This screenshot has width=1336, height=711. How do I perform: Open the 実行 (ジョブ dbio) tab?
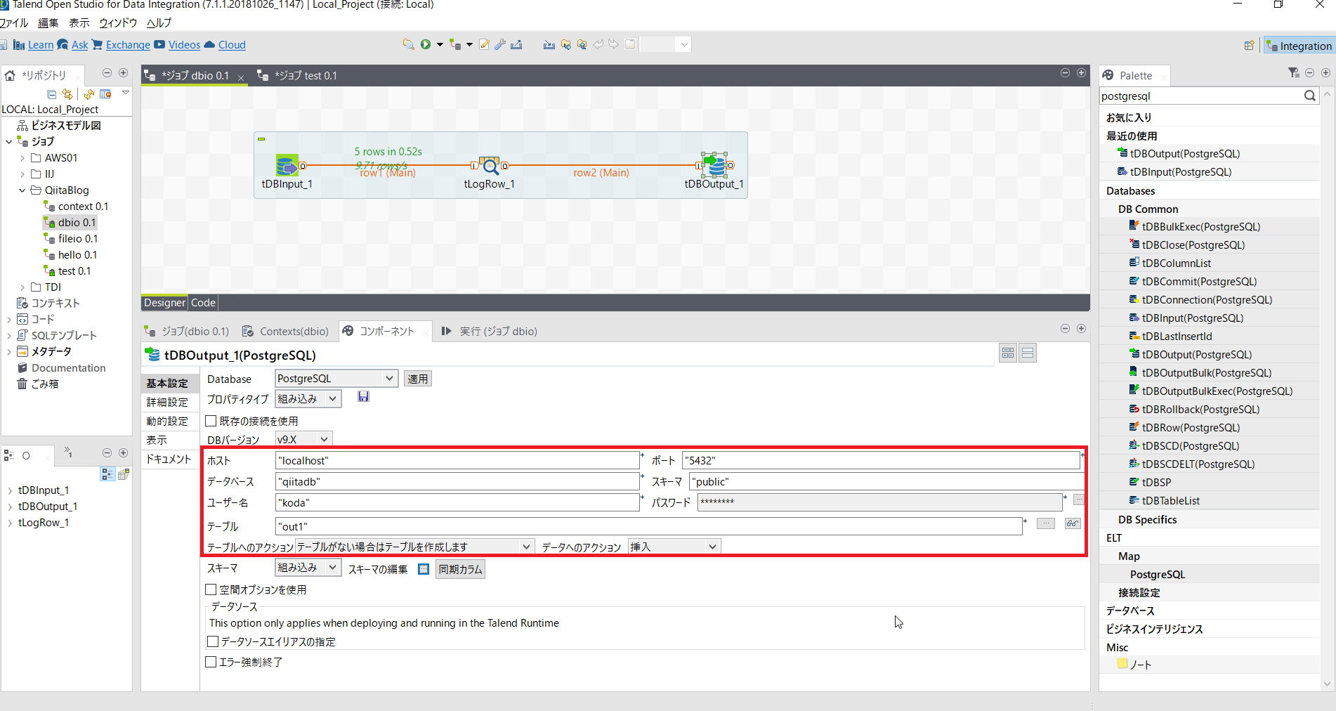tap(490, 331)
